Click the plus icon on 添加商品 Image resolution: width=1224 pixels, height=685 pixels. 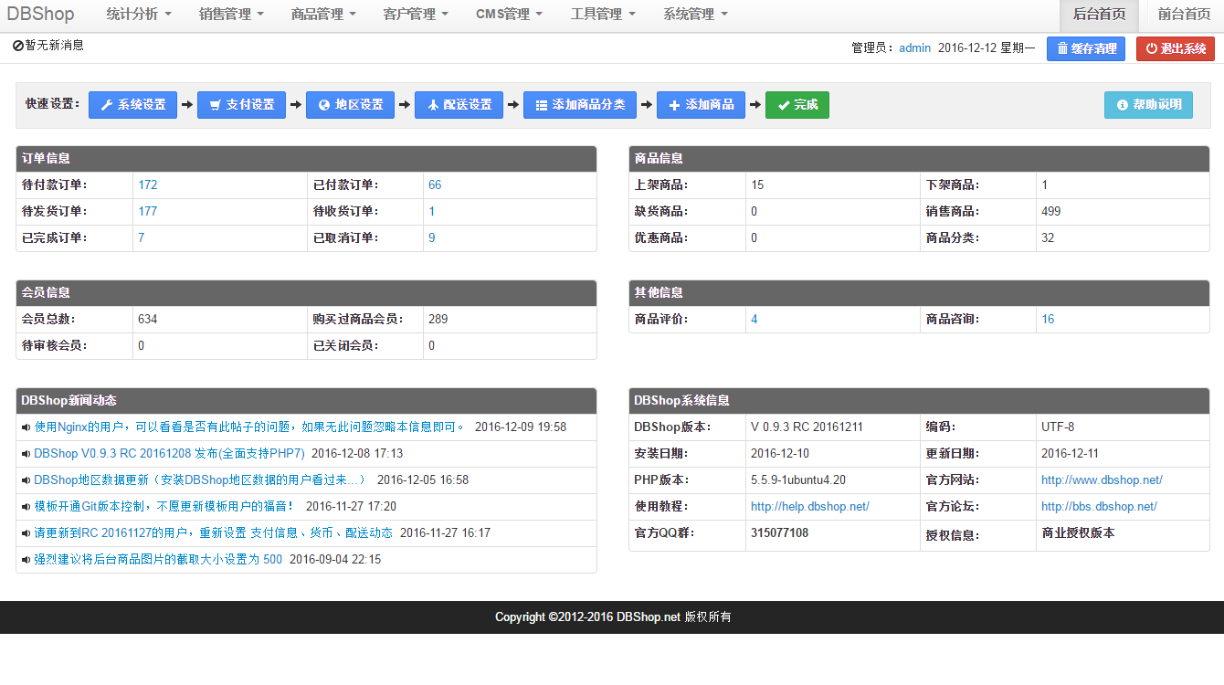(674, 105)
